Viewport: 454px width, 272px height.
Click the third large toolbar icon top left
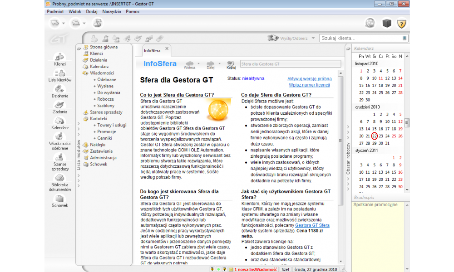coord(98,23)
